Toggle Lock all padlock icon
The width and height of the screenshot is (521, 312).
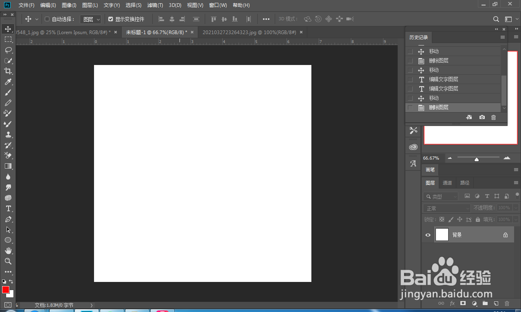tap(477, 219)
